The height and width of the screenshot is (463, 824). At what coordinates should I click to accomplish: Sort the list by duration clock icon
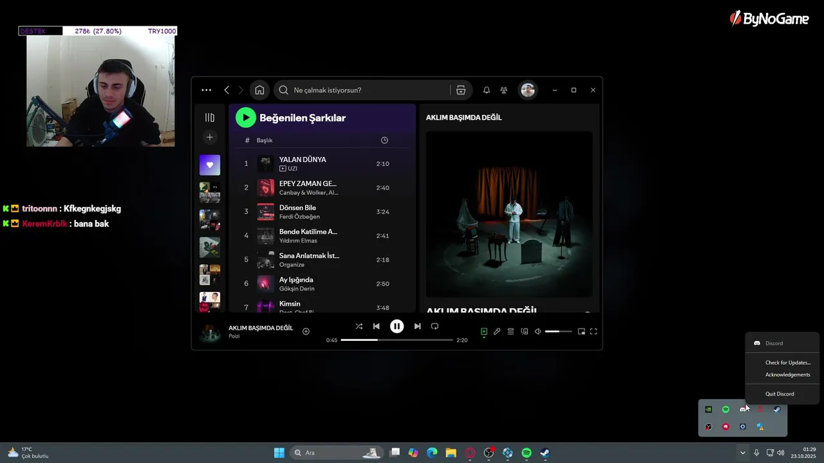coord(384,140)
